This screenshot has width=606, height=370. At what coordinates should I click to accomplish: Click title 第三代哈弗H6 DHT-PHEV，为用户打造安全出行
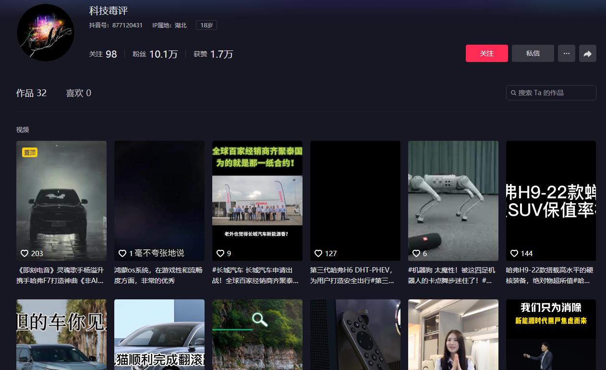tap(352, 275)
